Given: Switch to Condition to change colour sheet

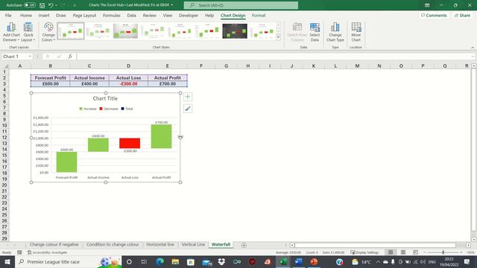Looking at the screenshot, I should click(x=113, y=245).
